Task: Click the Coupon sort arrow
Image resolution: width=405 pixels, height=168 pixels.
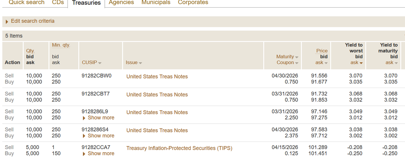Action: [296, 63]
